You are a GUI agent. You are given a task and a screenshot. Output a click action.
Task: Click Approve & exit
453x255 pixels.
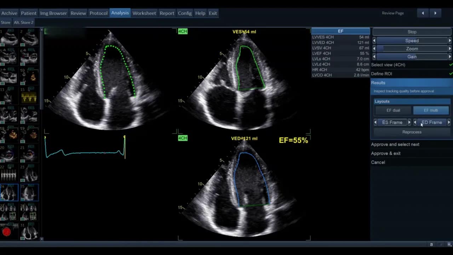(x=386, y=153)
